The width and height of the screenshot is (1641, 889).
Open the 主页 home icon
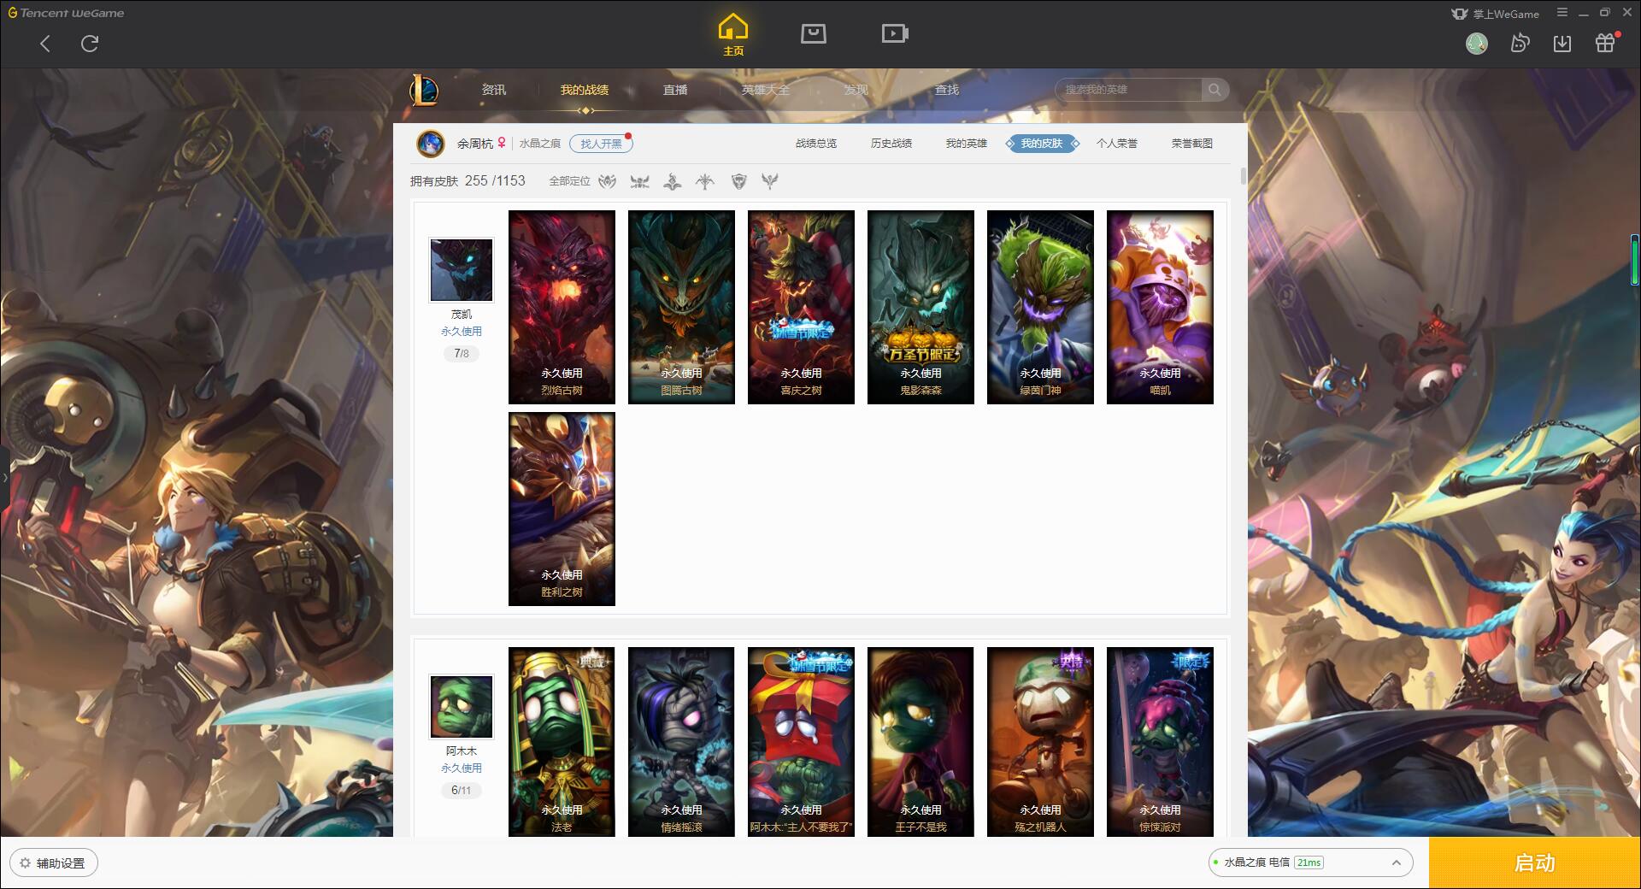[x=733, y=35]
